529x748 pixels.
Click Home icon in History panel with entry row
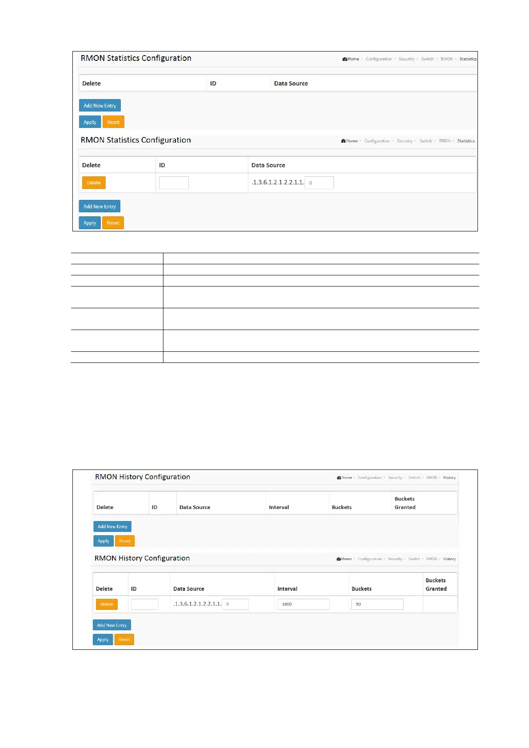click(x=338, y=559)
